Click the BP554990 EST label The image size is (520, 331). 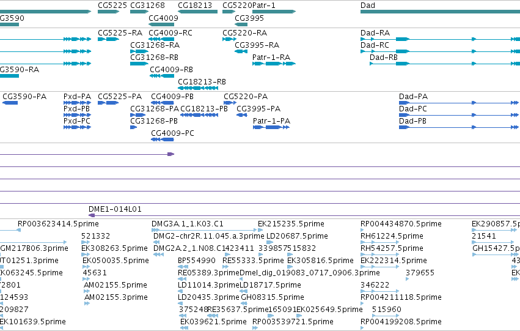tap(197, 261)
